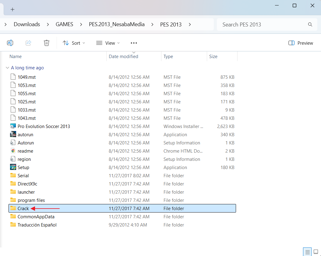The image size is (321, 256).
Task: Select the readme Chrome HTML icon
Action: 13,151
